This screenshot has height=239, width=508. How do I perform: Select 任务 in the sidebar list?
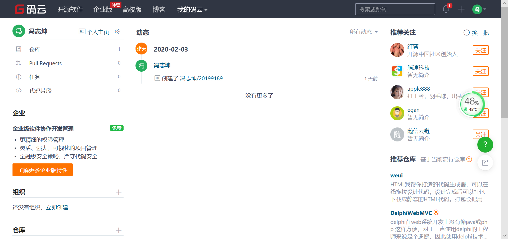pos(68,77)
